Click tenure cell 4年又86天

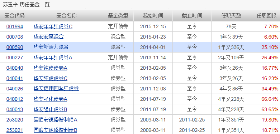pos(231,89)
